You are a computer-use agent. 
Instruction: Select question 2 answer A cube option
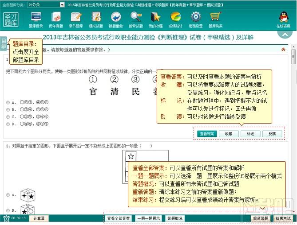click(8, 195)
